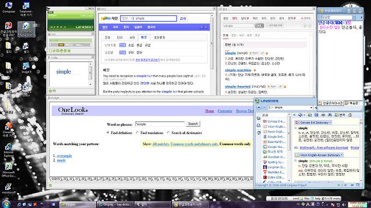This screenshot has height=208, width=371.
Task: Open the Snagit 9 desktop icon
Action: point(26,67)
